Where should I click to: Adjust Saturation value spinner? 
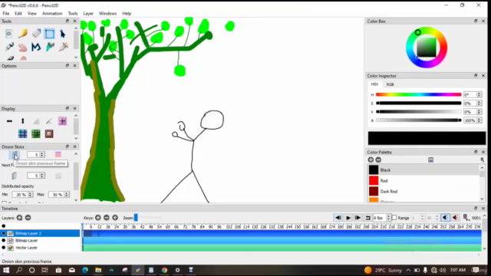(x=479, y=103)
